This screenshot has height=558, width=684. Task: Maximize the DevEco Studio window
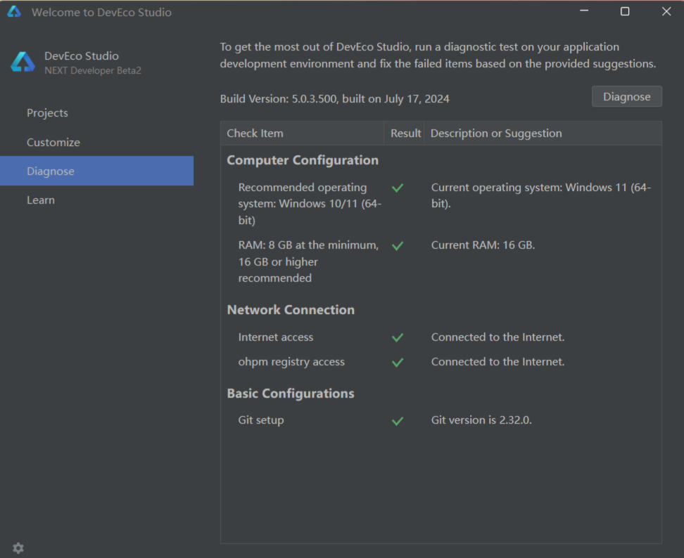(x=625, y=11)
